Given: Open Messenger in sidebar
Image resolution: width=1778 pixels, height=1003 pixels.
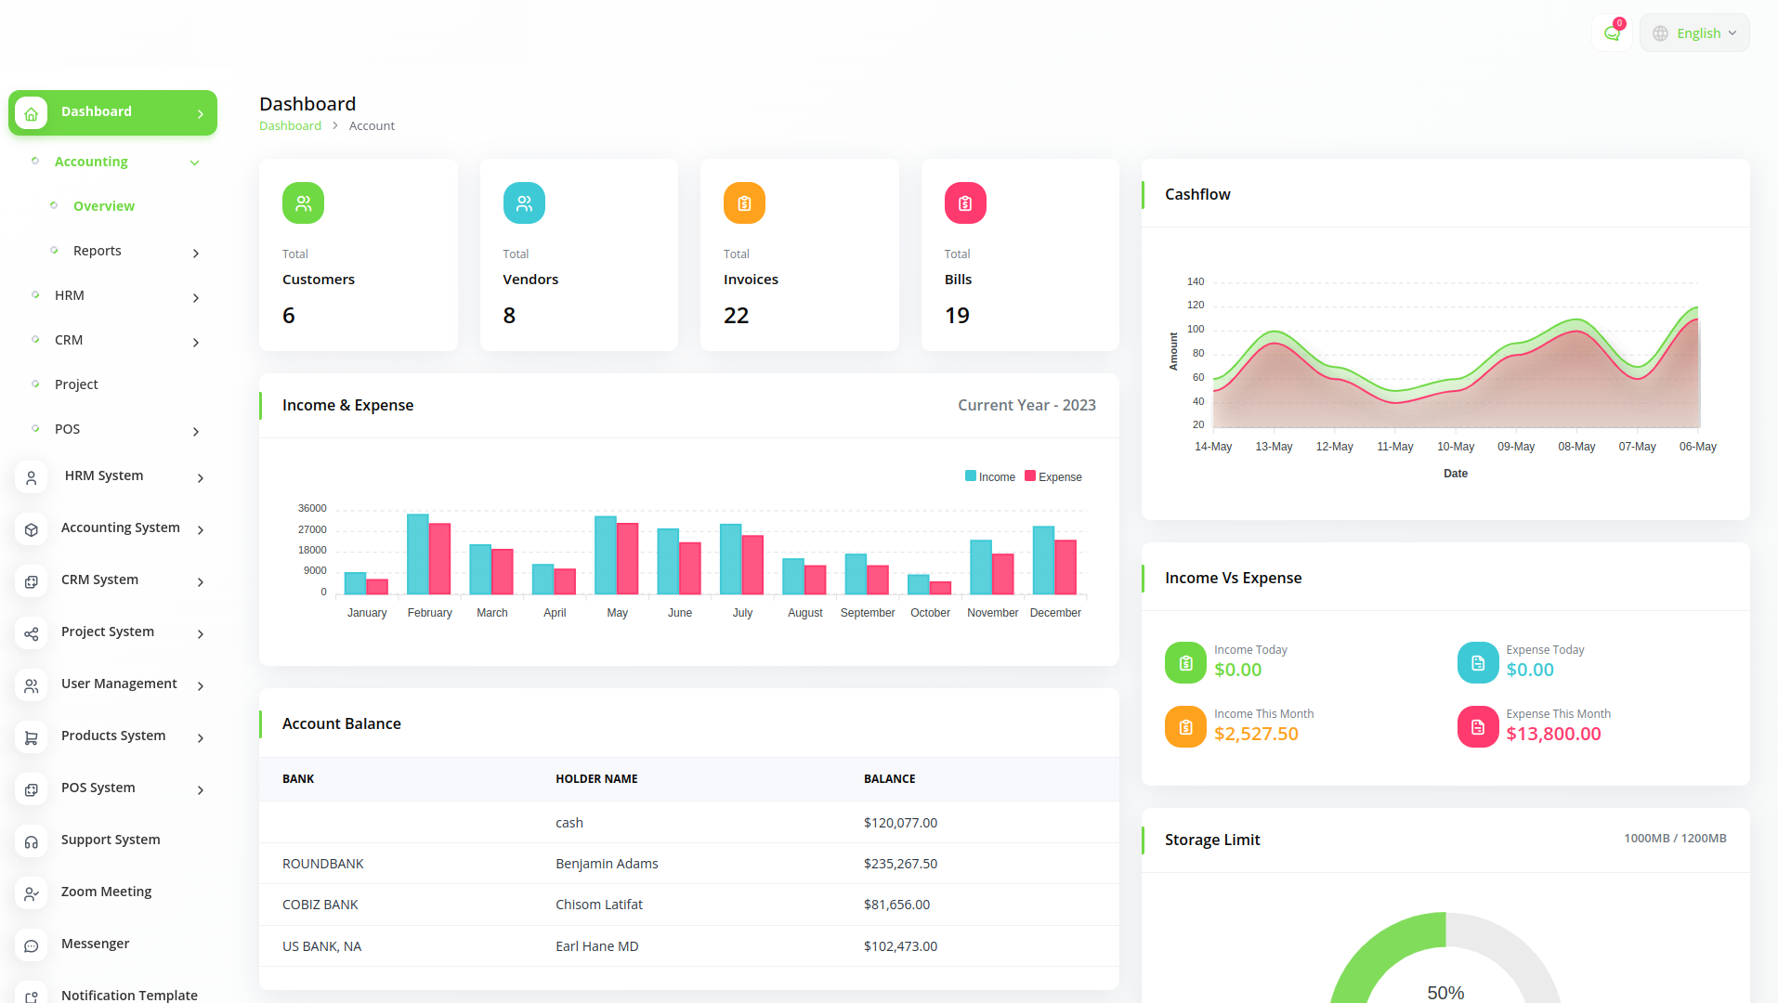Looking at the screenshot, I should pyautogui.click(x=95, y=944).
